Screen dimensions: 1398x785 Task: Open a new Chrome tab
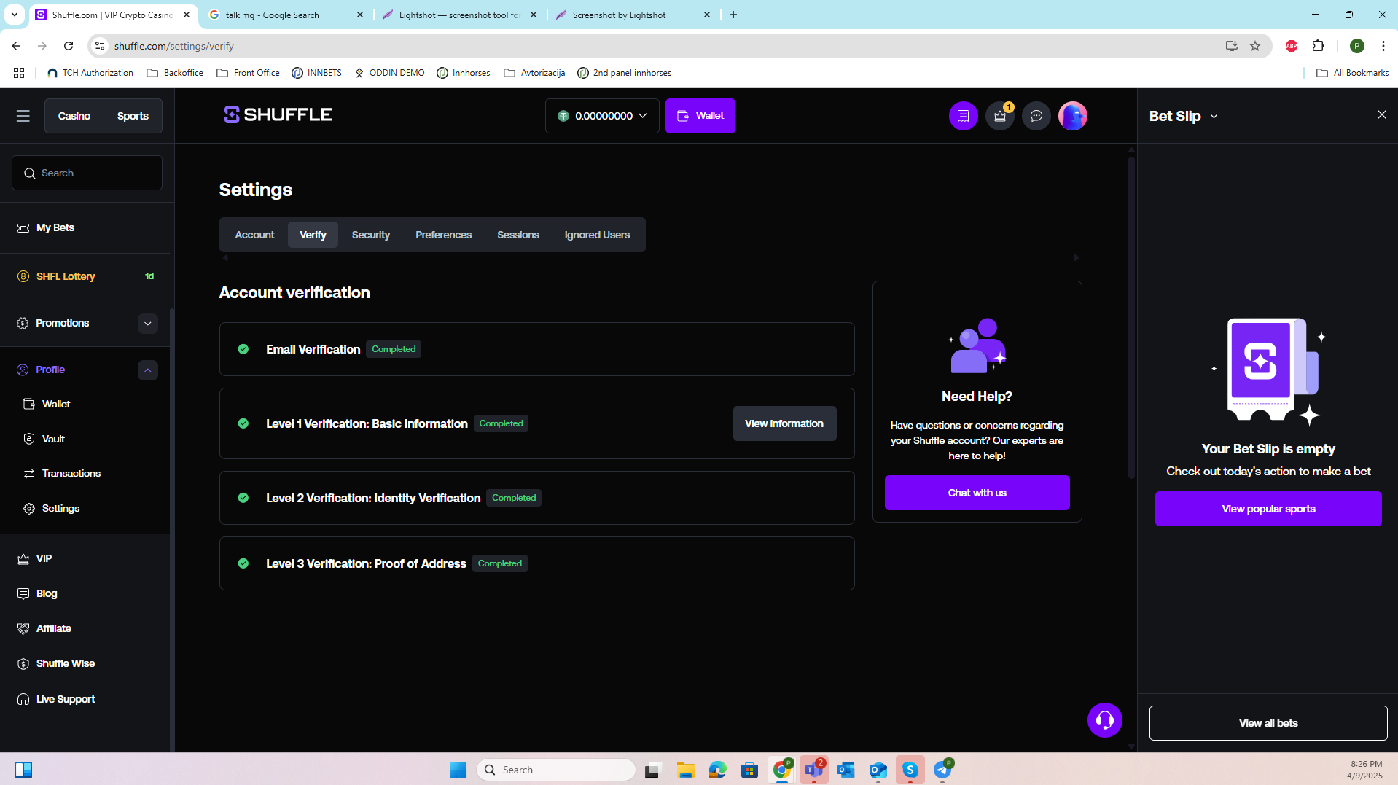pyautogui.click(x=733, y=15)
